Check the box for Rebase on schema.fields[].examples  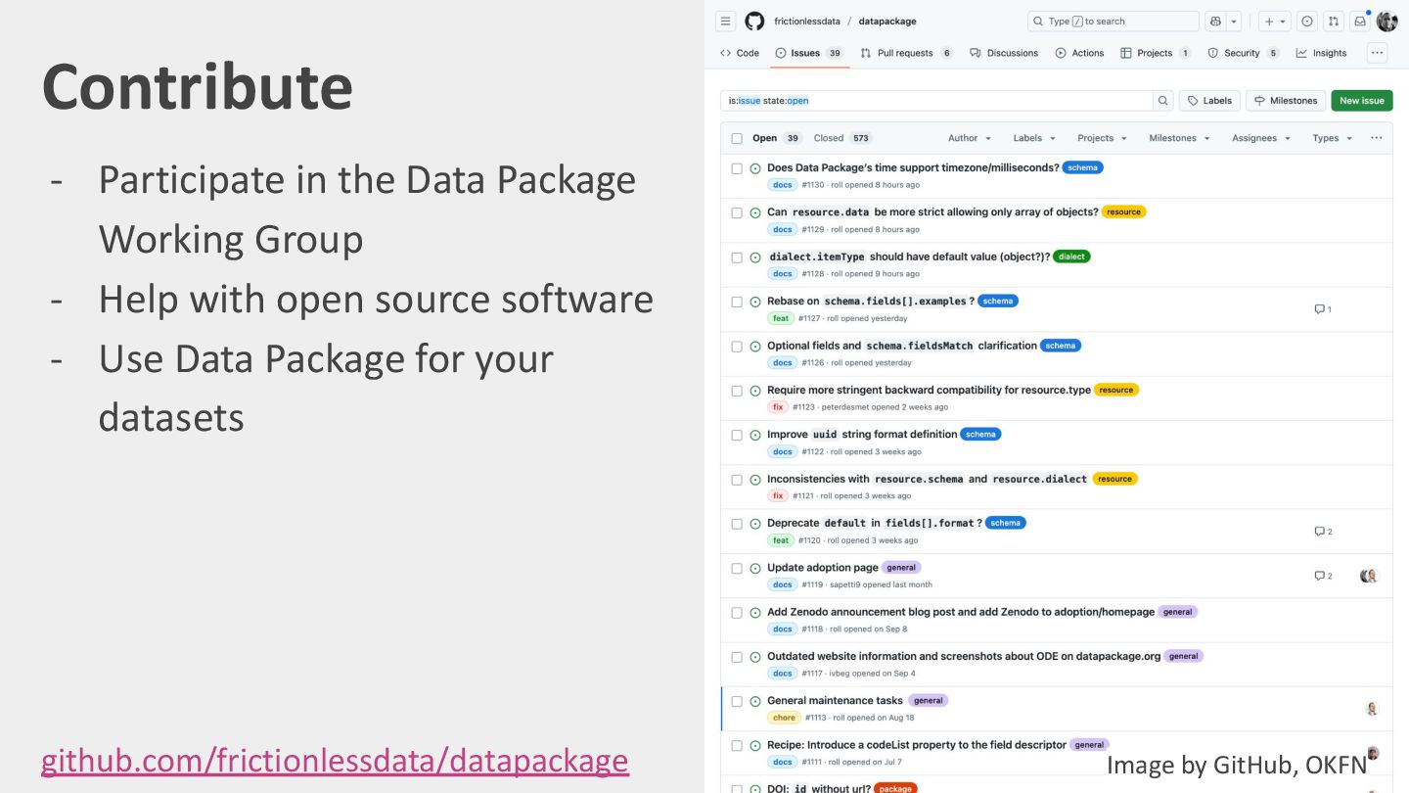(737, 302)
